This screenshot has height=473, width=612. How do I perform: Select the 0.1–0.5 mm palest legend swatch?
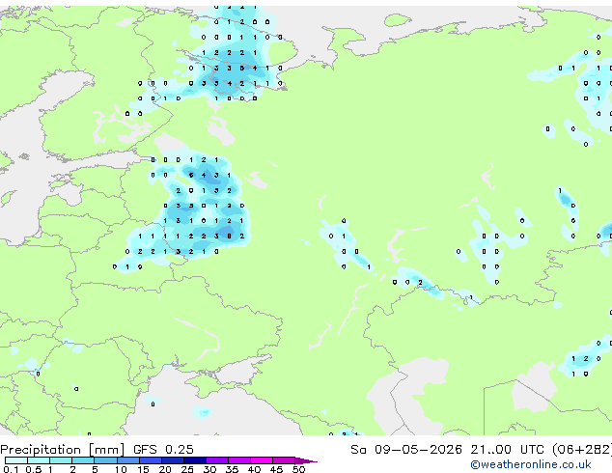coord(16,460)
